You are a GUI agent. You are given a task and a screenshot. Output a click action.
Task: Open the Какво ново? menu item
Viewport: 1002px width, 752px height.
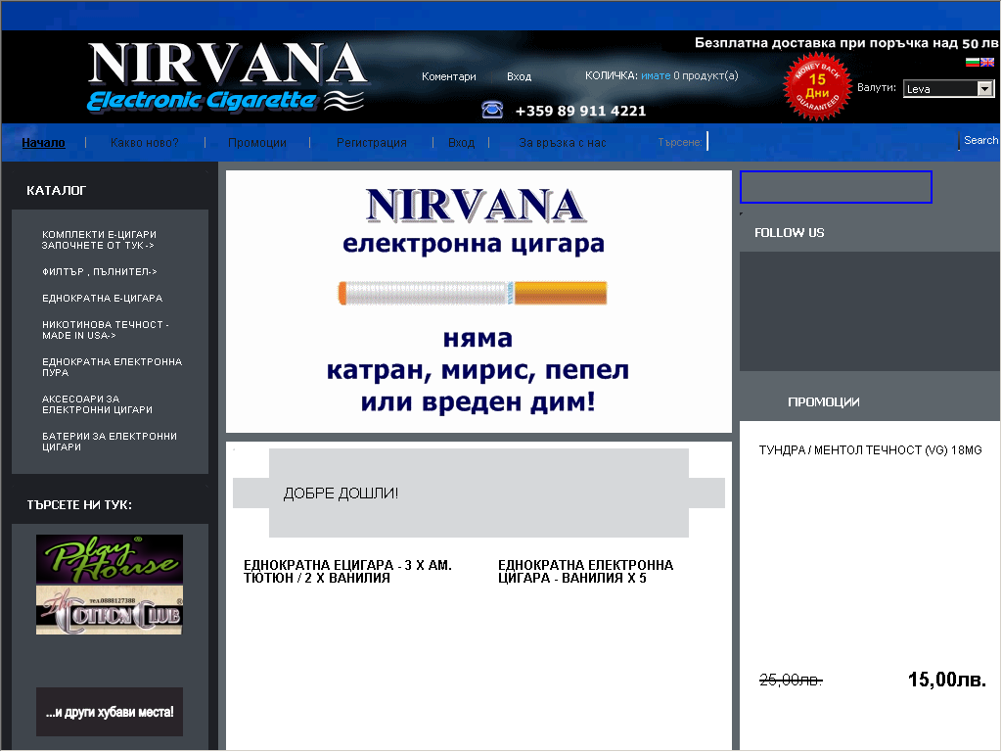[145, 143]
